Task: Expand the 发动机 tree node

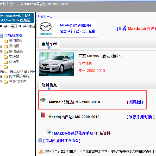Action: (1, 46)
